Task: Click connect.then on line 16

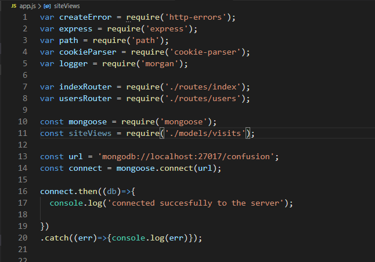Action: [x=68, y=191]
